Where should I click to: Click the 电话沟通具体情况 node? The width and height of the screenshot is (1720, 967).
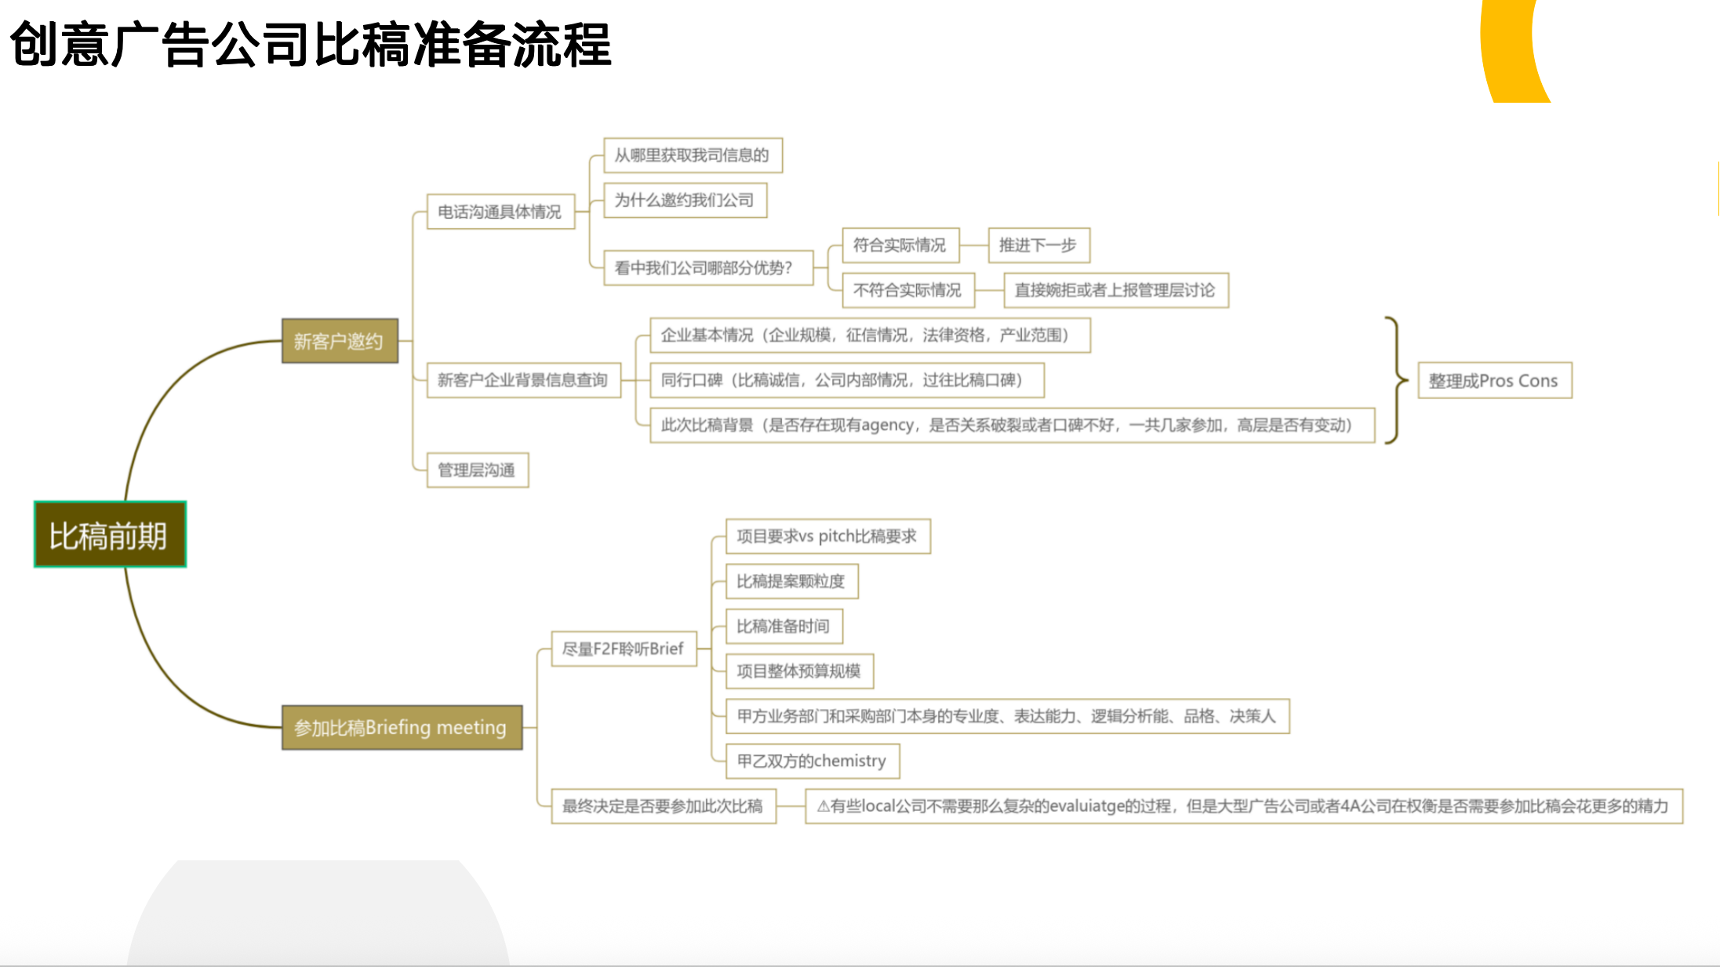tap(500, 212)
